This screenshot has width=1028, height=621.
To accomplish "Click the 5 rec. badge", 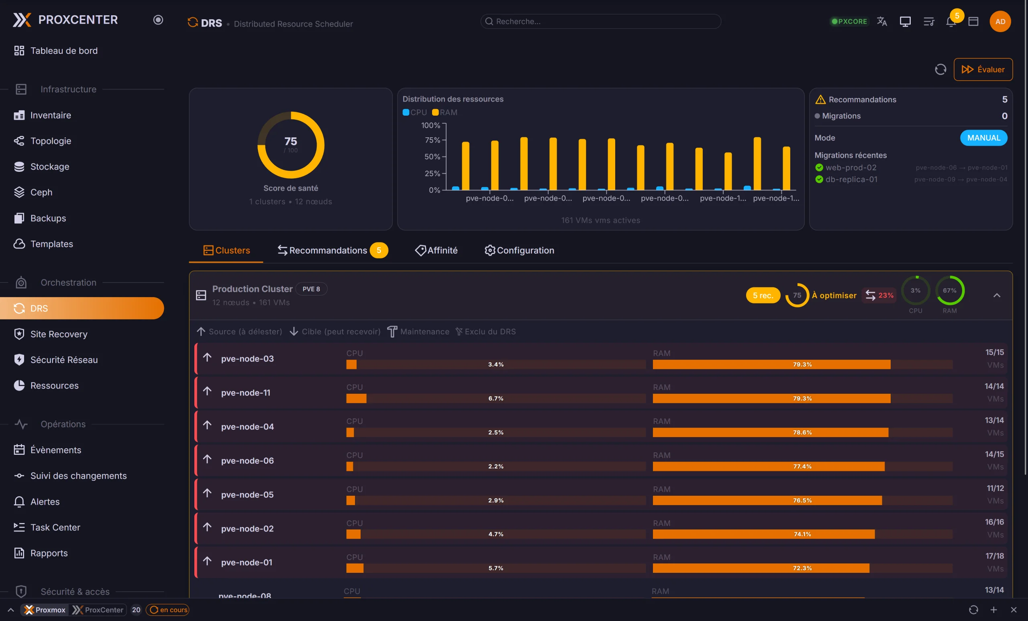I will tap(763, 295).
